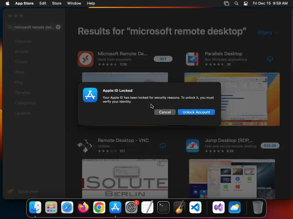293x219 pixels.
Task: Click the Microsoft Remote Desktop screenshot preview
Action: pyautogui.click(x=125, y=77)
